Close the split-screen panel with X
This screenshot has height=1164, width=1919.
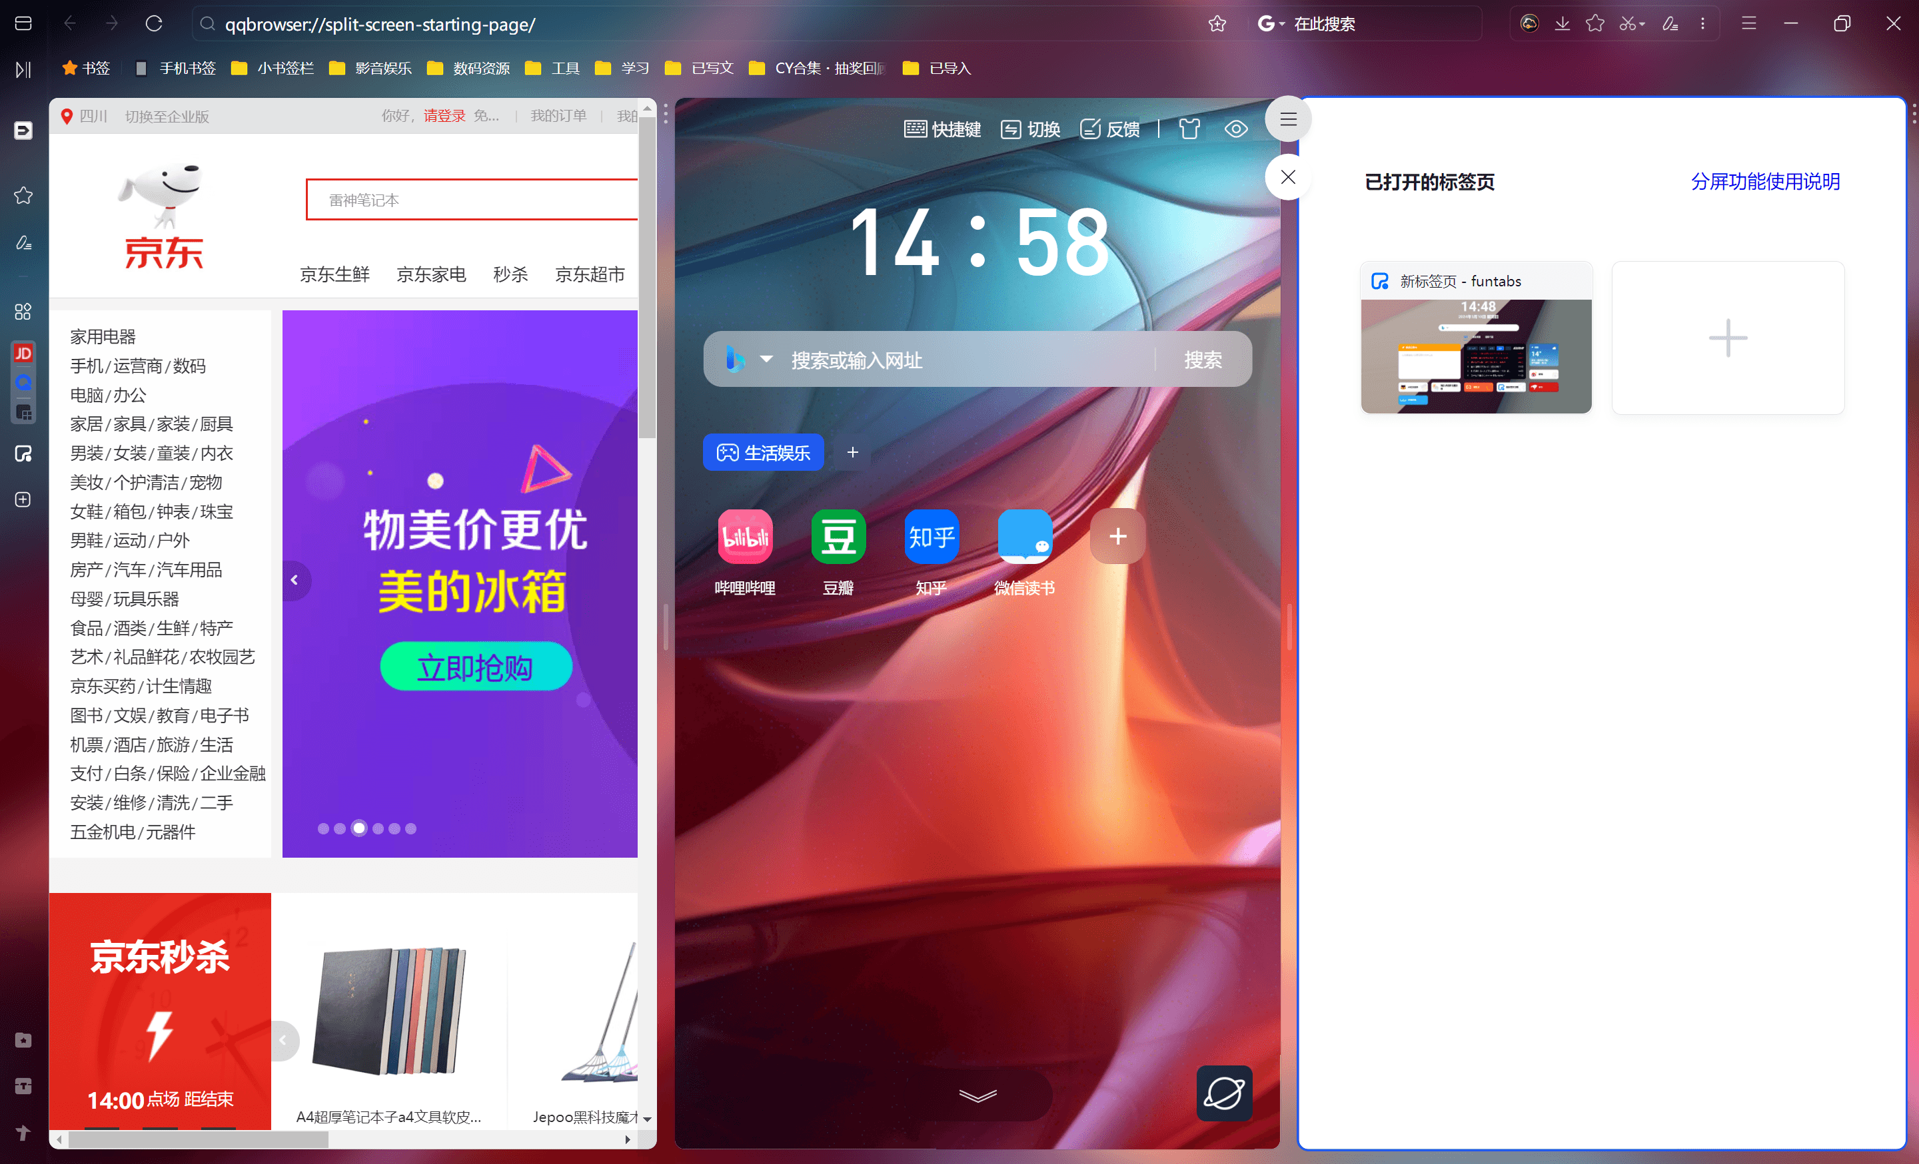coord(1288,177)
